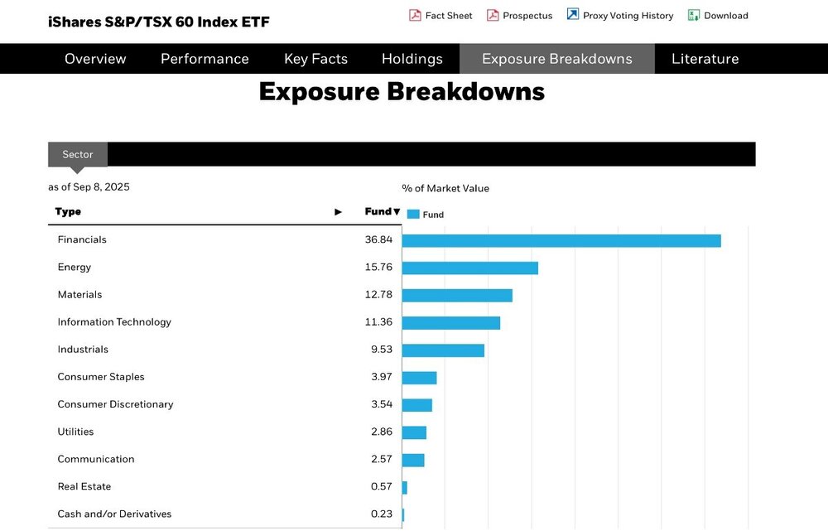Click the Financials bar in chart
The width and height of the screenshot is (828, 531).
click(561, 241)
